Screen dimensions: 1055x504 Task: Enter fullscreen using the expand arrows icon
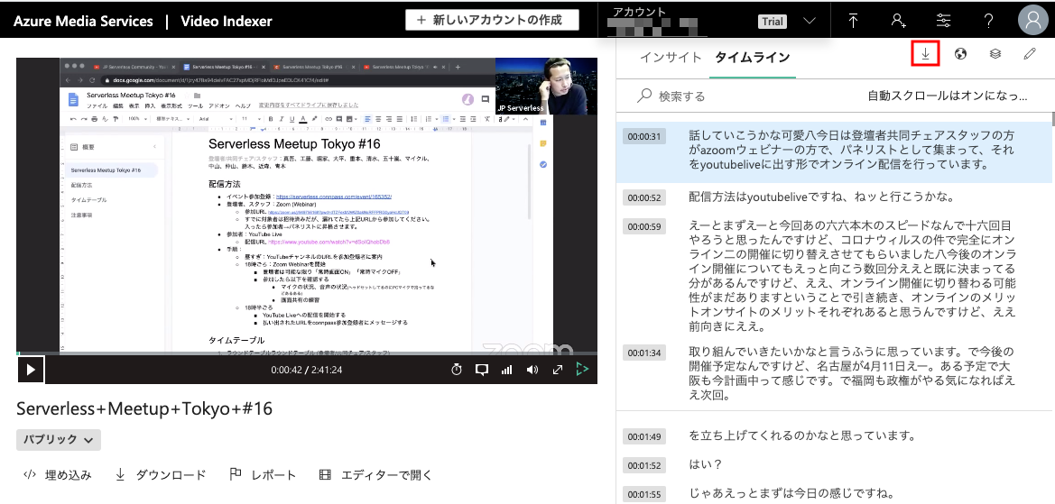pos(558,370)
